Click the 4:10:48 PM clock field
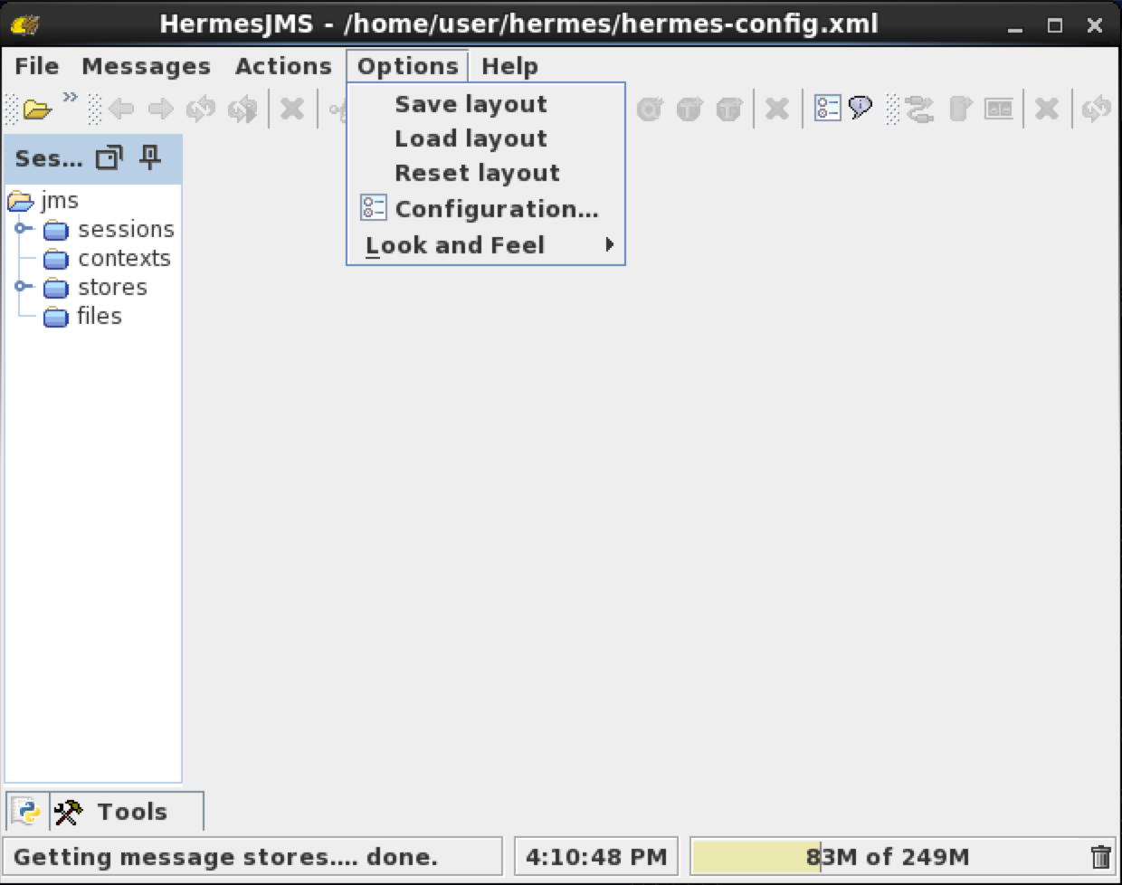Viewport: 1122px width, 885px height. (596, 856)
